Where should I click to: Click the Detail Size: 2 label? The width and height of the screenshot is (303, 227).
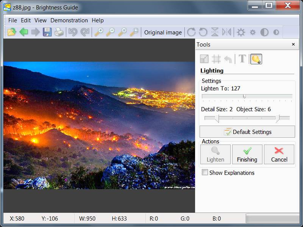(216, 109)
